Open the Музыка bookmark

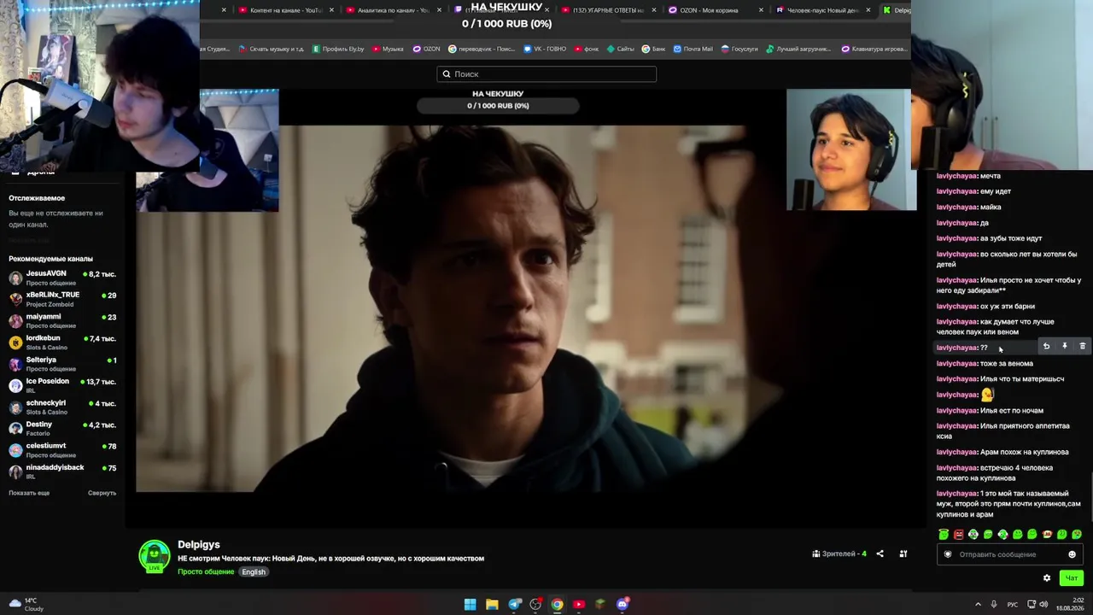click(x=388, y=49)
